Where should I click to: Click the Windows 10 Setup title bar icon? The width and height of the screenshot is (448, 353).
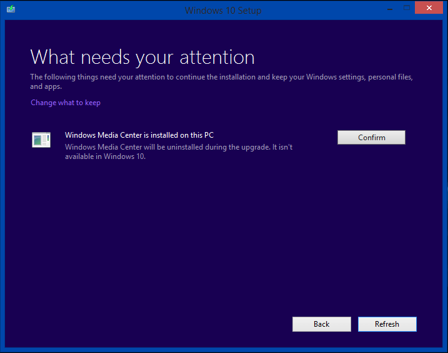tap(11, 9)
